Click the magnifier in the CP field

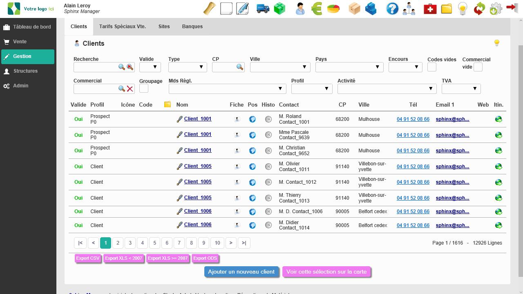click(240, 67)
